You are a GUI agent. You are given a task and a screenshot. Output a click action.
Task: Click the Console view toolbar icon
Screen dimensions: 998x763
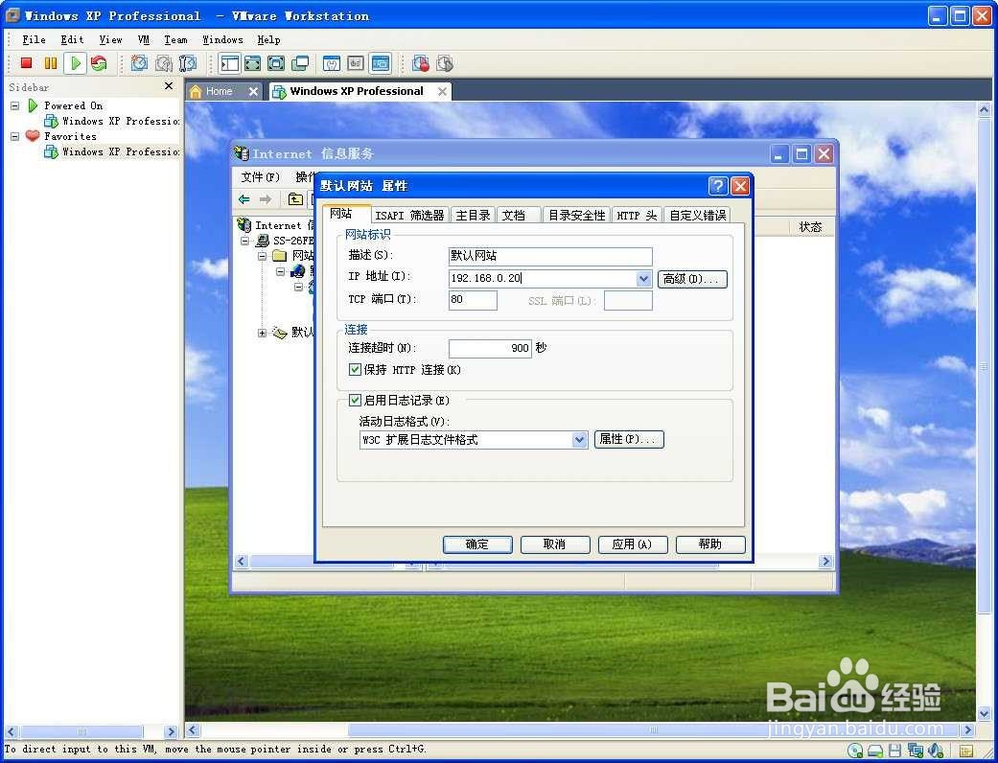380,63
